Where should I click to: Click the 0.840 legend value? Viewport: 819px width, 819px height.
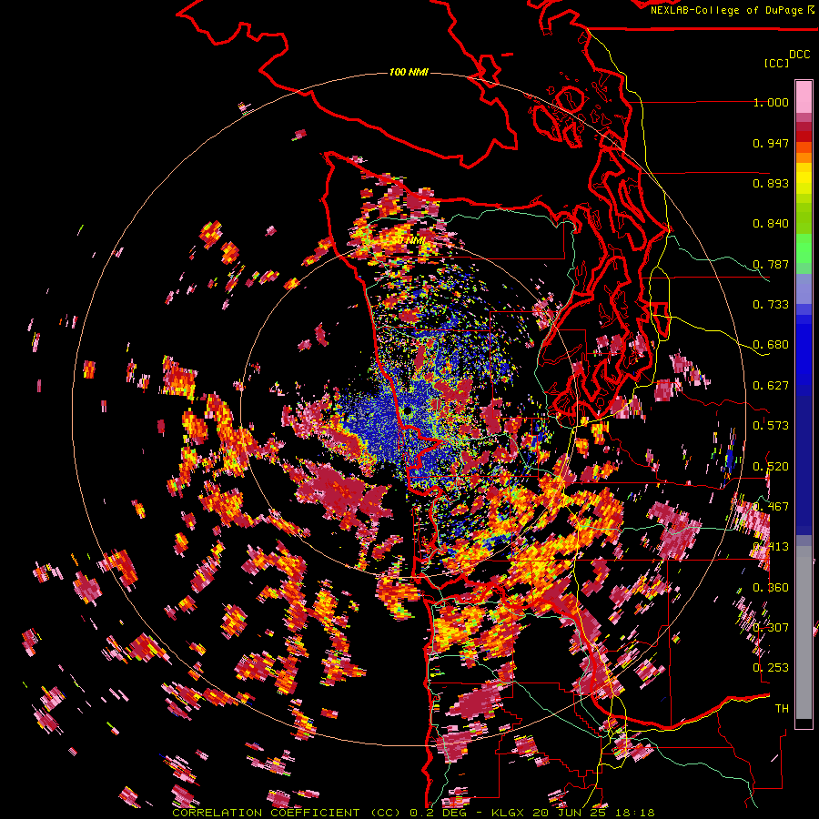771,224
